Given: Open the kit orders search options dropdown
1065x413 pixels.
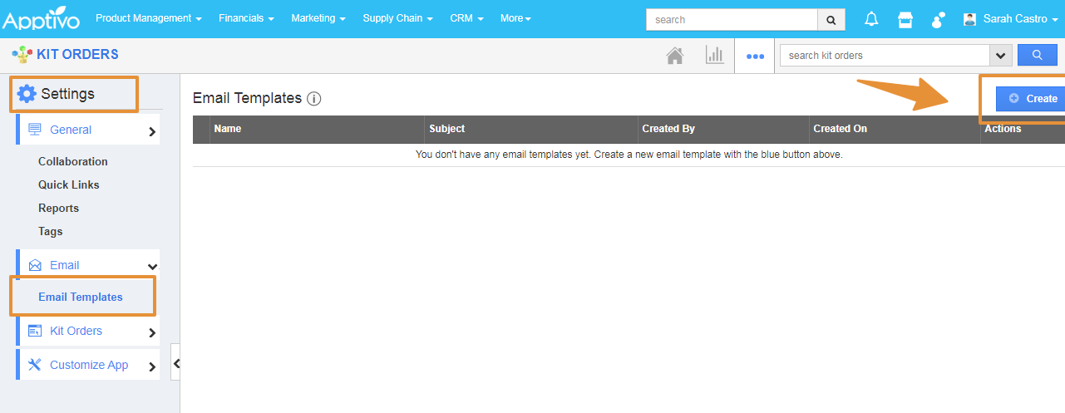Looking at the screenshot, I should pyautogui.click(x=1001, y=56).
